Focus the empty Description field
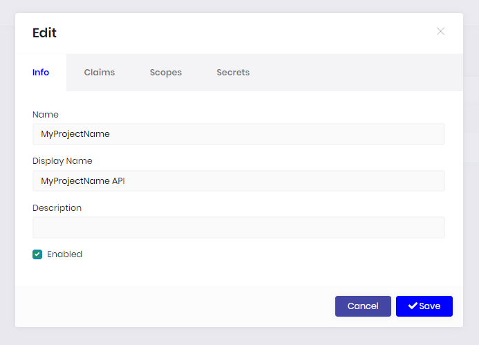 (x=238, y=227)
